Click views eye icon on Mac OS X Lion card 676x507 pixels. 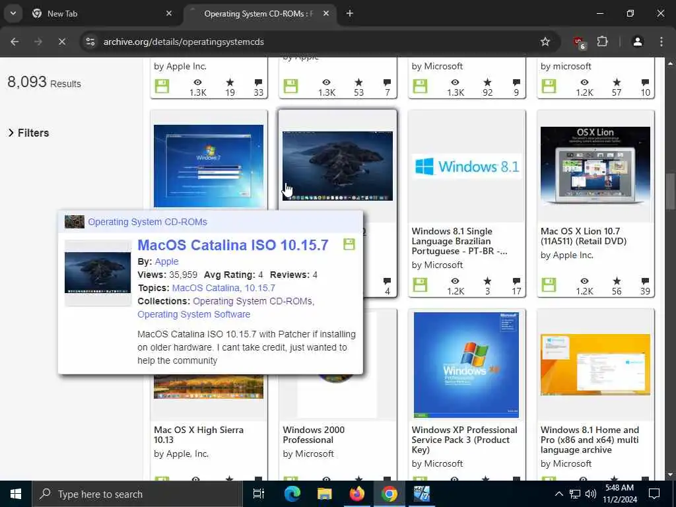click(x=584, y=281)
